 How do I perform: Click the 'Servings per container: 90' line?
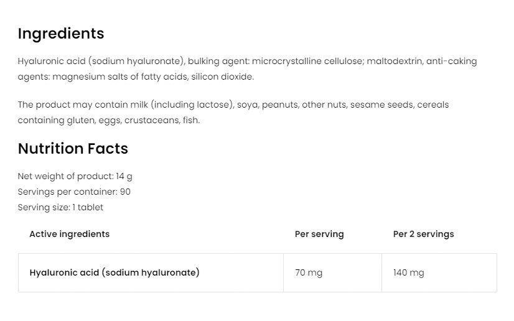(74, 192)
